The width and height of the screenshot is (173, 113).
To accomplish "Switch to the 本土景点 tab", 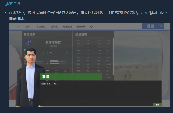I will (x=41, y=27).
